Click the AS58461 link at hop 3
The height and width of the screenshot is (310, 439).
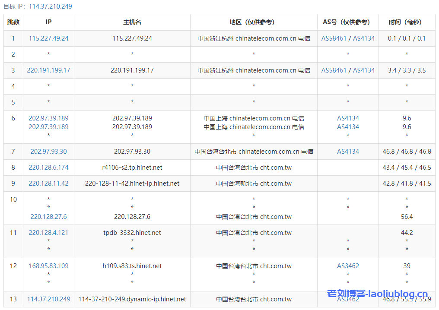334,70
